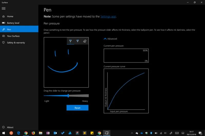Click the pen icon in the sidebar
This screenshot has height=136, width=205.
click(4, 29)
